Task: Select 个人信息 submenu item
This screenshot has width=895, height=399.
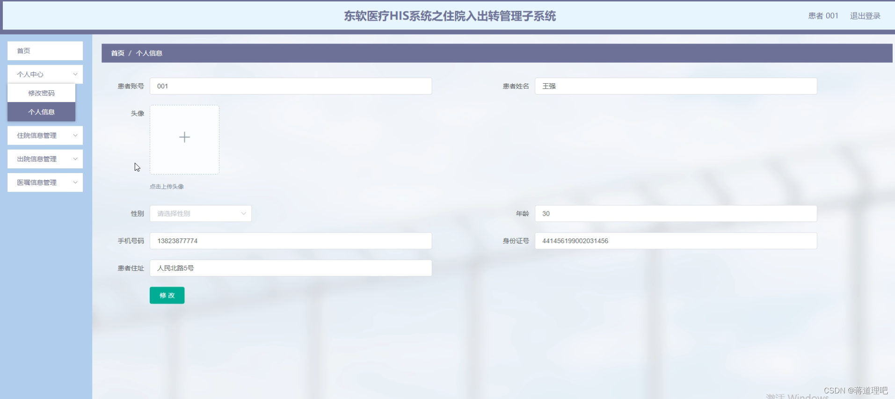Action: pos(41,112)
